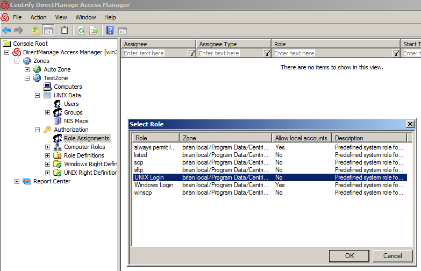Click the Report Center icon

27,181
